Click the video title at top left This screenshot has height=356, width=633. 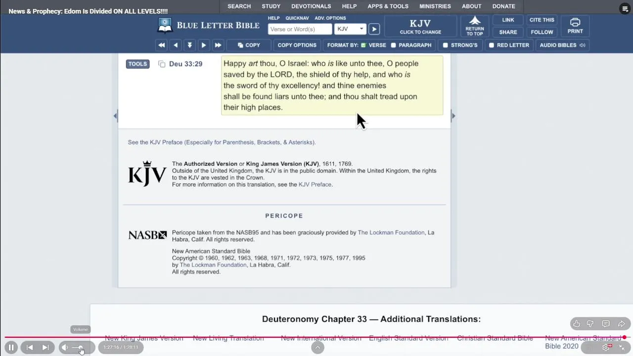88,11
